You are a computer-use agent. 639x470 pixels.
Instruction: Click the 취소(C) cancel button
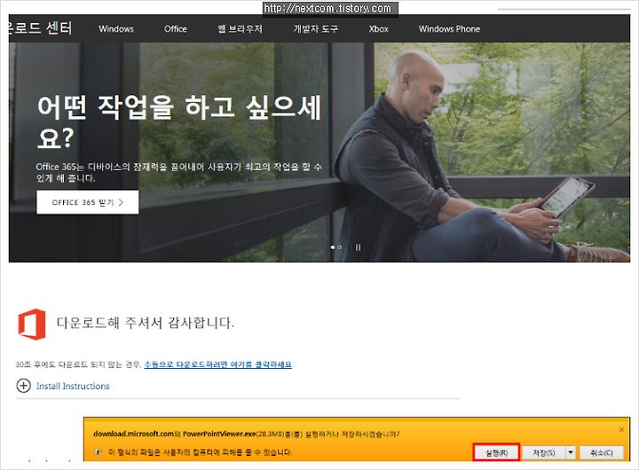(602, 453)
